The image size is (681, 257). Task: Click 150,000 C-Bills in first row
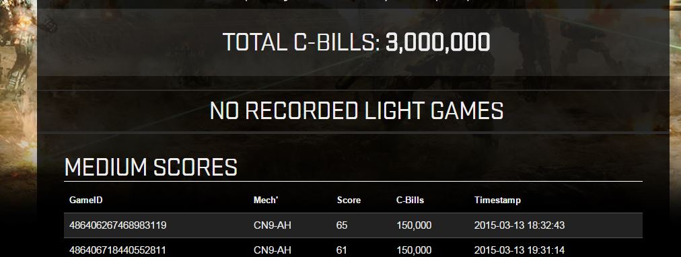(x=414, y=225)
